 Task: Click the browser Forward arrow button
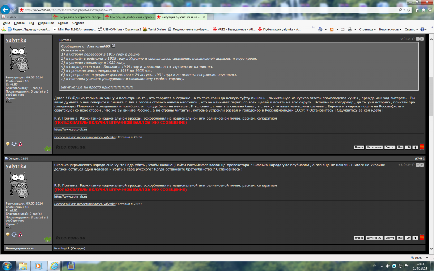(x=14, y=10)
